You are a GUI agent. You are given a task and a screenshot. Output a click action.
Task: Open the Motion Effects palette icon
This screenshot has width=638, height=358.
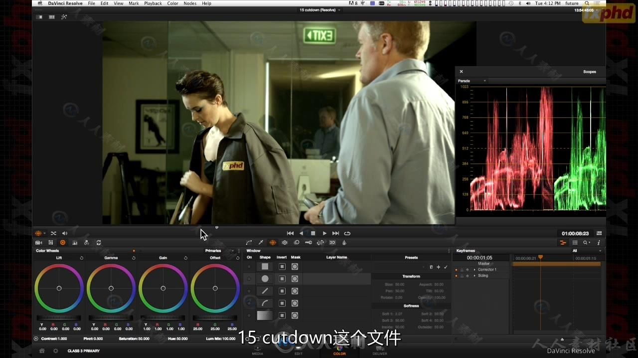click(87, 243)
